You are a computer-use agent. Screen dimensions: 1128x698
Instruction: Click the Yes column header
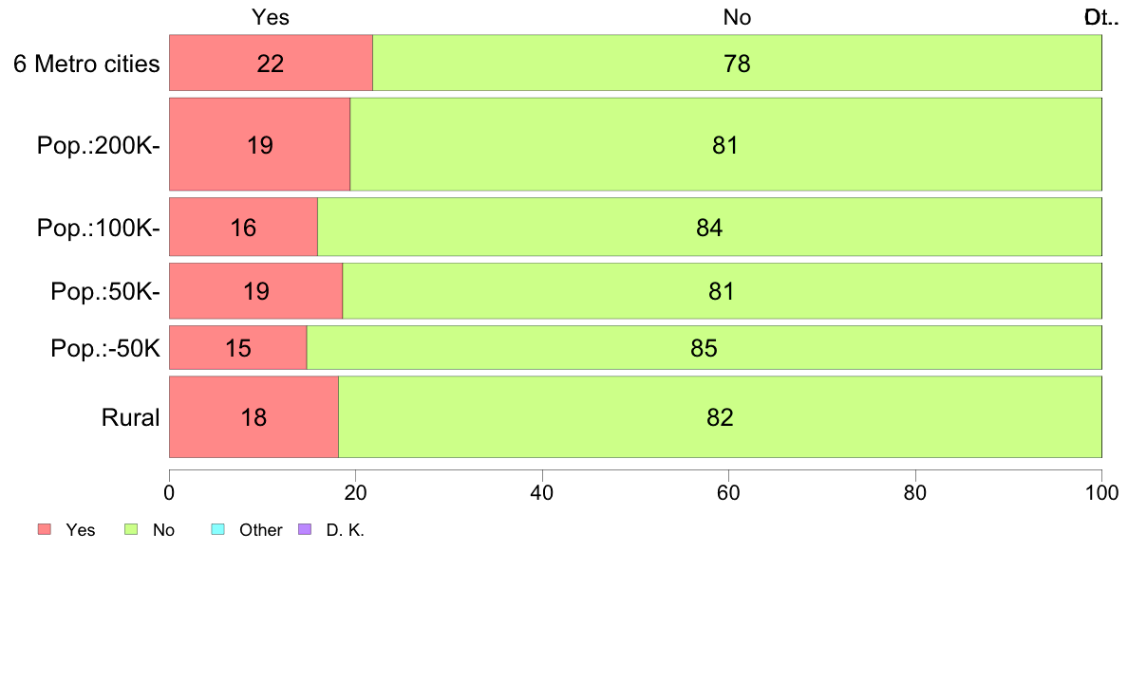coord(271,17)
